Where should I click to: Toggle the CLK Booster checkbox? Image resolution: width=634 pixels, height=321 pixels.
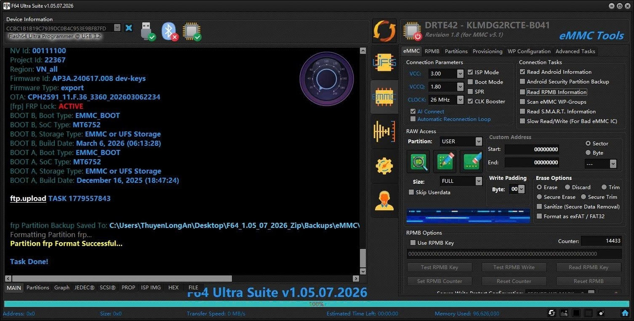pos(471,102)
